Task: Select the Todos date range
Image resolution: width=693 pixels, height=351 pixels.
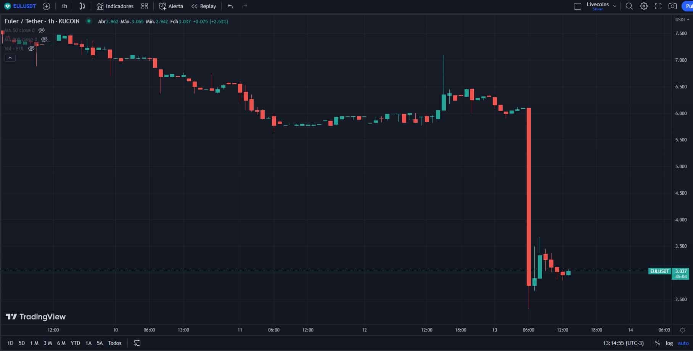Action: coord(115,343)
